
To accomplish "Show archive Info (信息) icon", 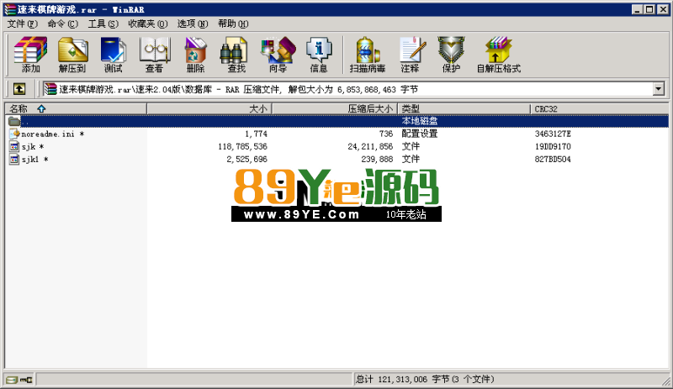I will 319,54.
